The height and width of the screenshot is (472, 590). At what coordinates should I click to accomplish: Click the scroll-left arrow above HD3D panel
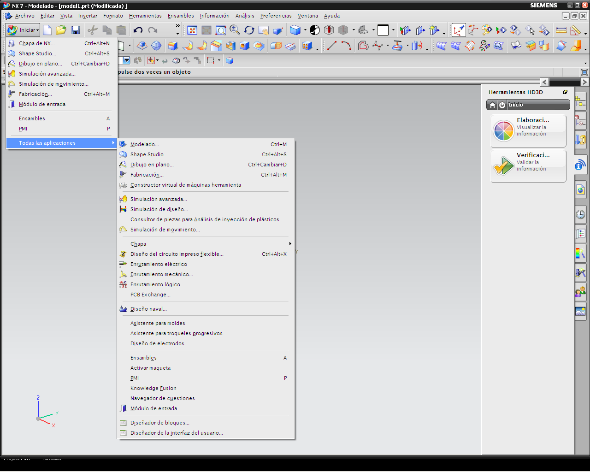point(544,82)
